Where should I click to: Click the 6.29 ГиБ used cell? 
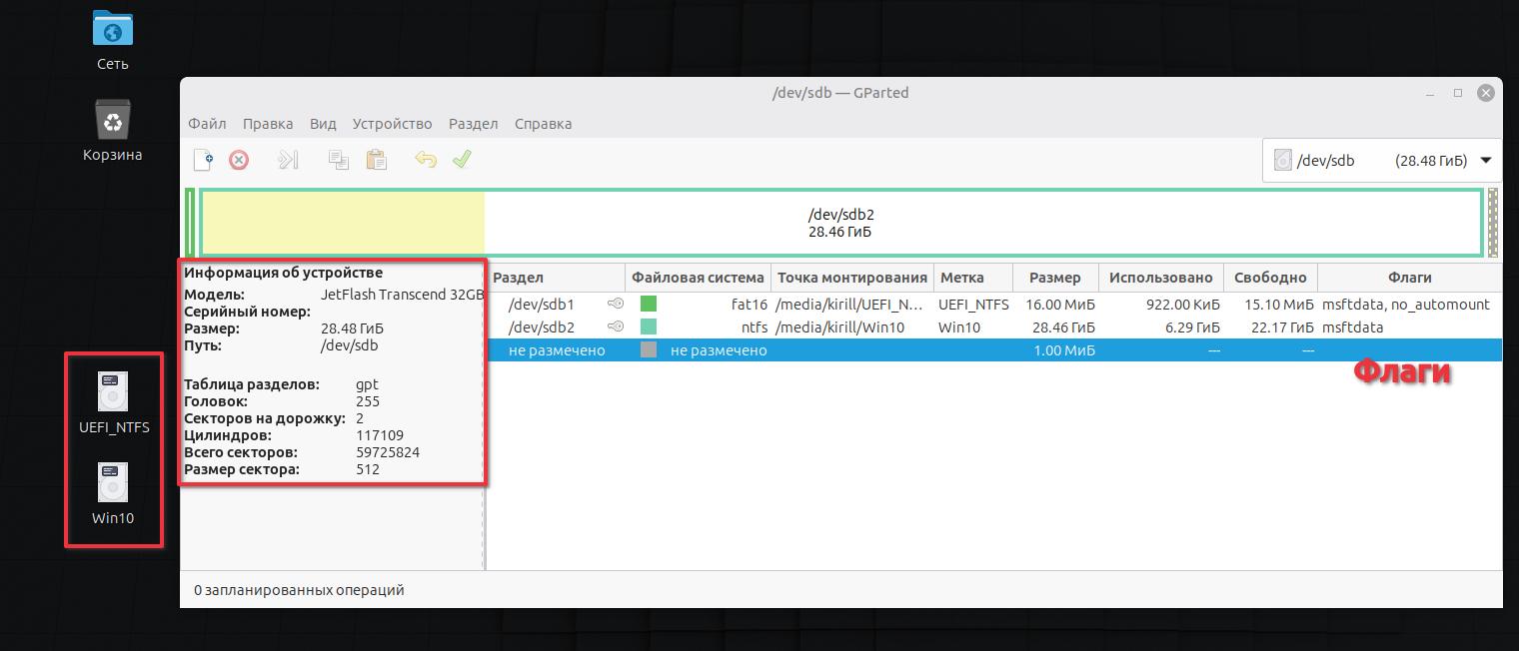tap(1192, 326)
